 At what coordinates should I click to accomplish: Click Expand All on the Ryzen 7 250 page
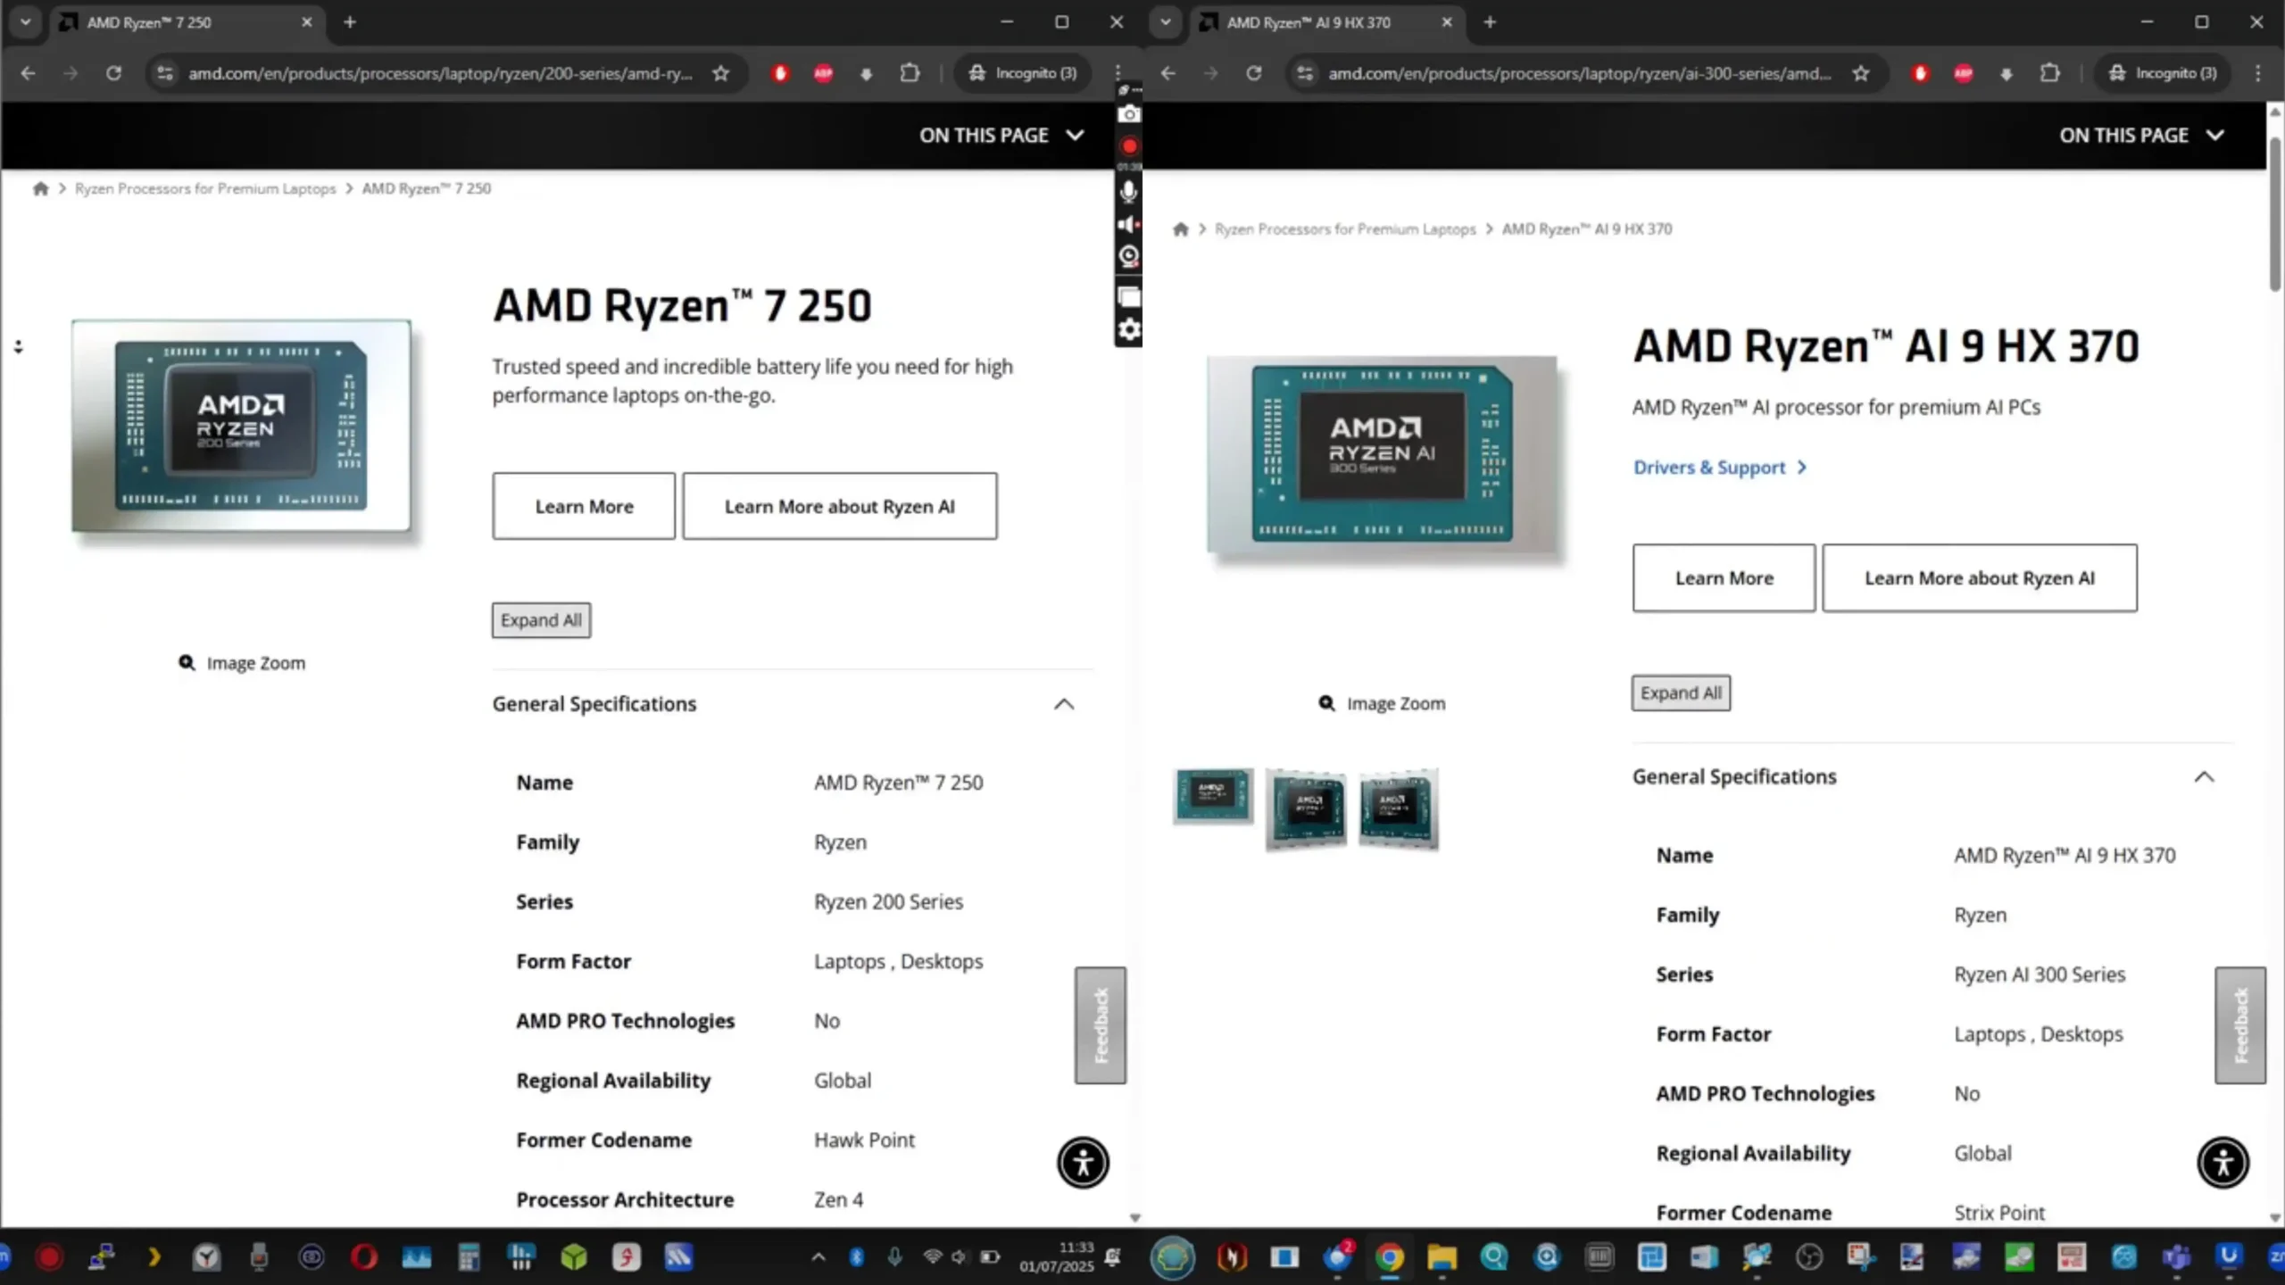click(541, 620)
